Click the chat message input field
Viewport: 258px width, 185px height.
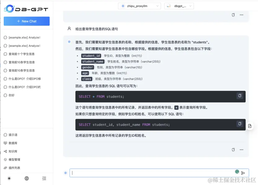(148, 173)
